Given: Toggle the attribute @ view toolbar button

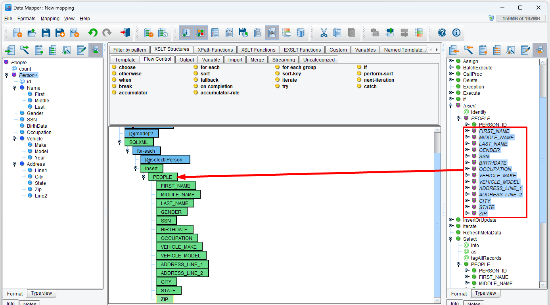Looking at the screenshot, I should [x=272, y=33].
